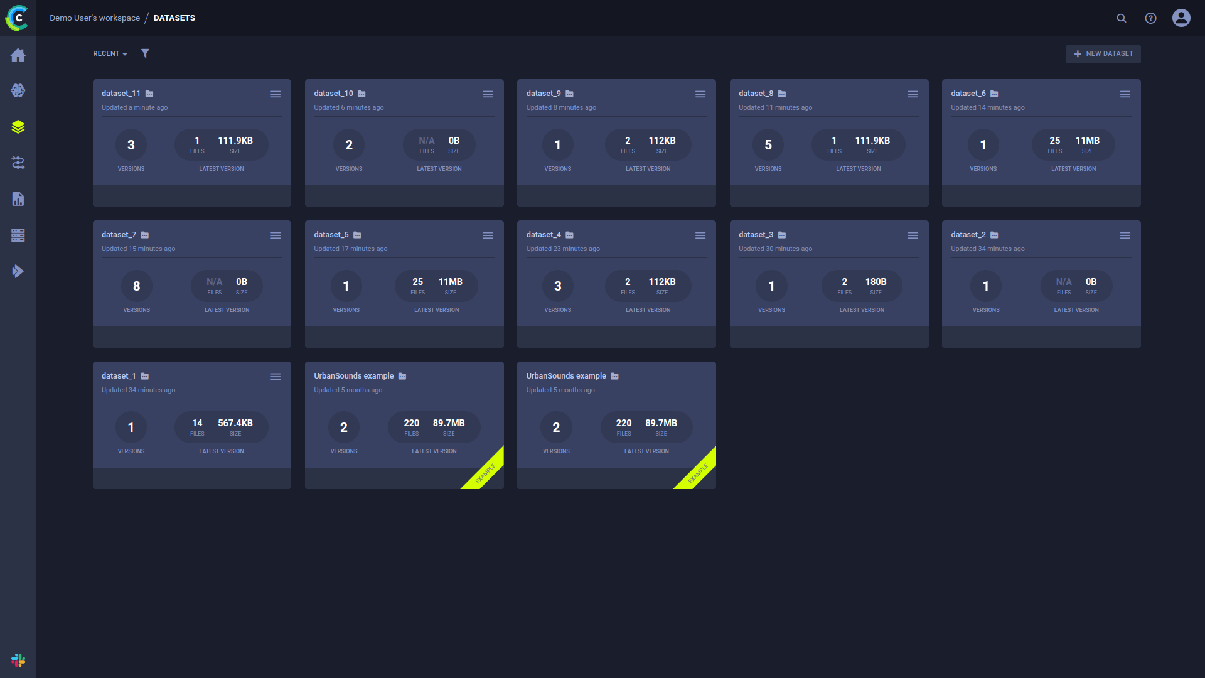Click dataset_7 three-dot context menu
Image resolution: width=1205 pixels, height=678 pixels.
click(276, 235)
